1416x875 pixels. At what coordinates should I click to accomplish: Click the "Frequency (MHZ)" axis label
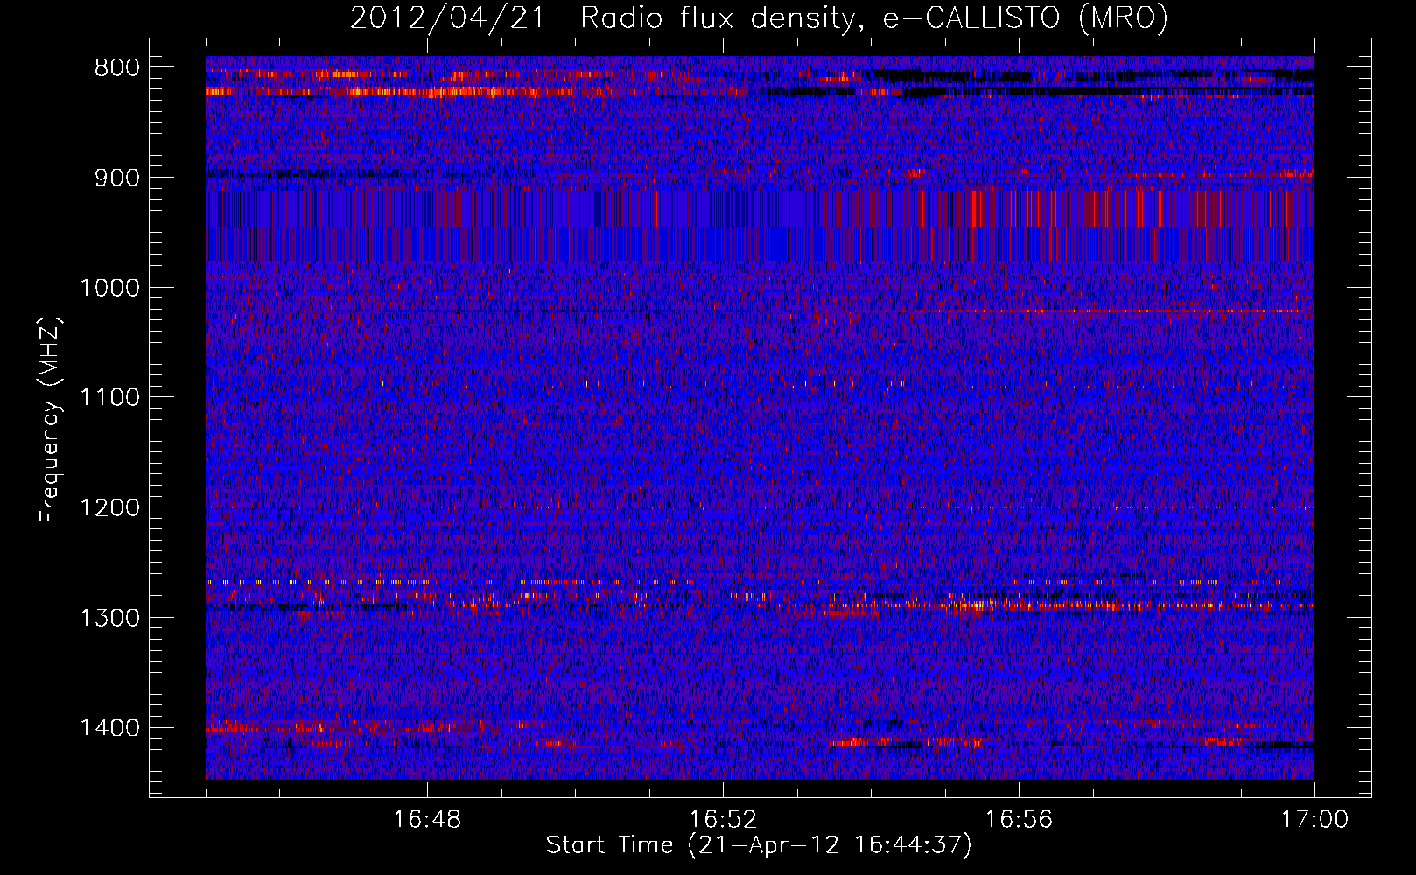click(x=51, y=419)
